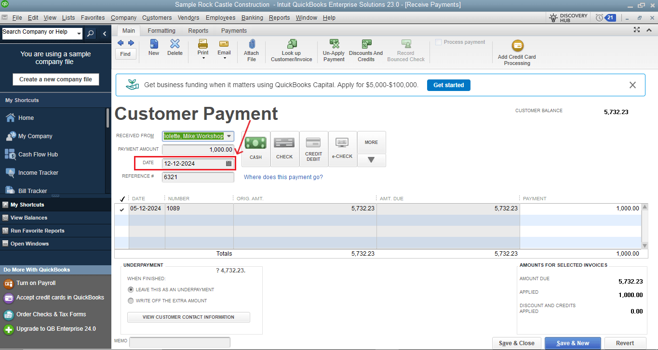This screenshot has width=658, height=350.
Task: Keep Leave This As An Underpayment selected
Action: pyautogui.click(x=131, y=289)
